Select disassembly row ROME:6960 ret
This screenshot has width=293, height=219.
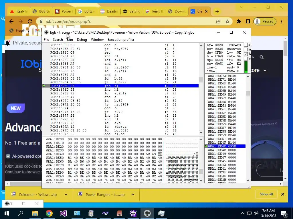(124, 52)
